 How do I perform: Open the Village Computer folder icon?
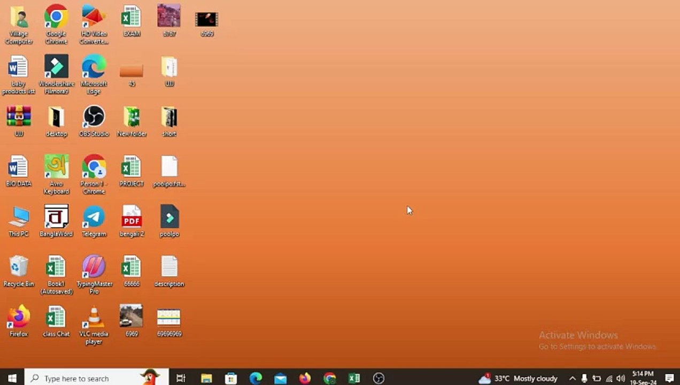(19, 25)
